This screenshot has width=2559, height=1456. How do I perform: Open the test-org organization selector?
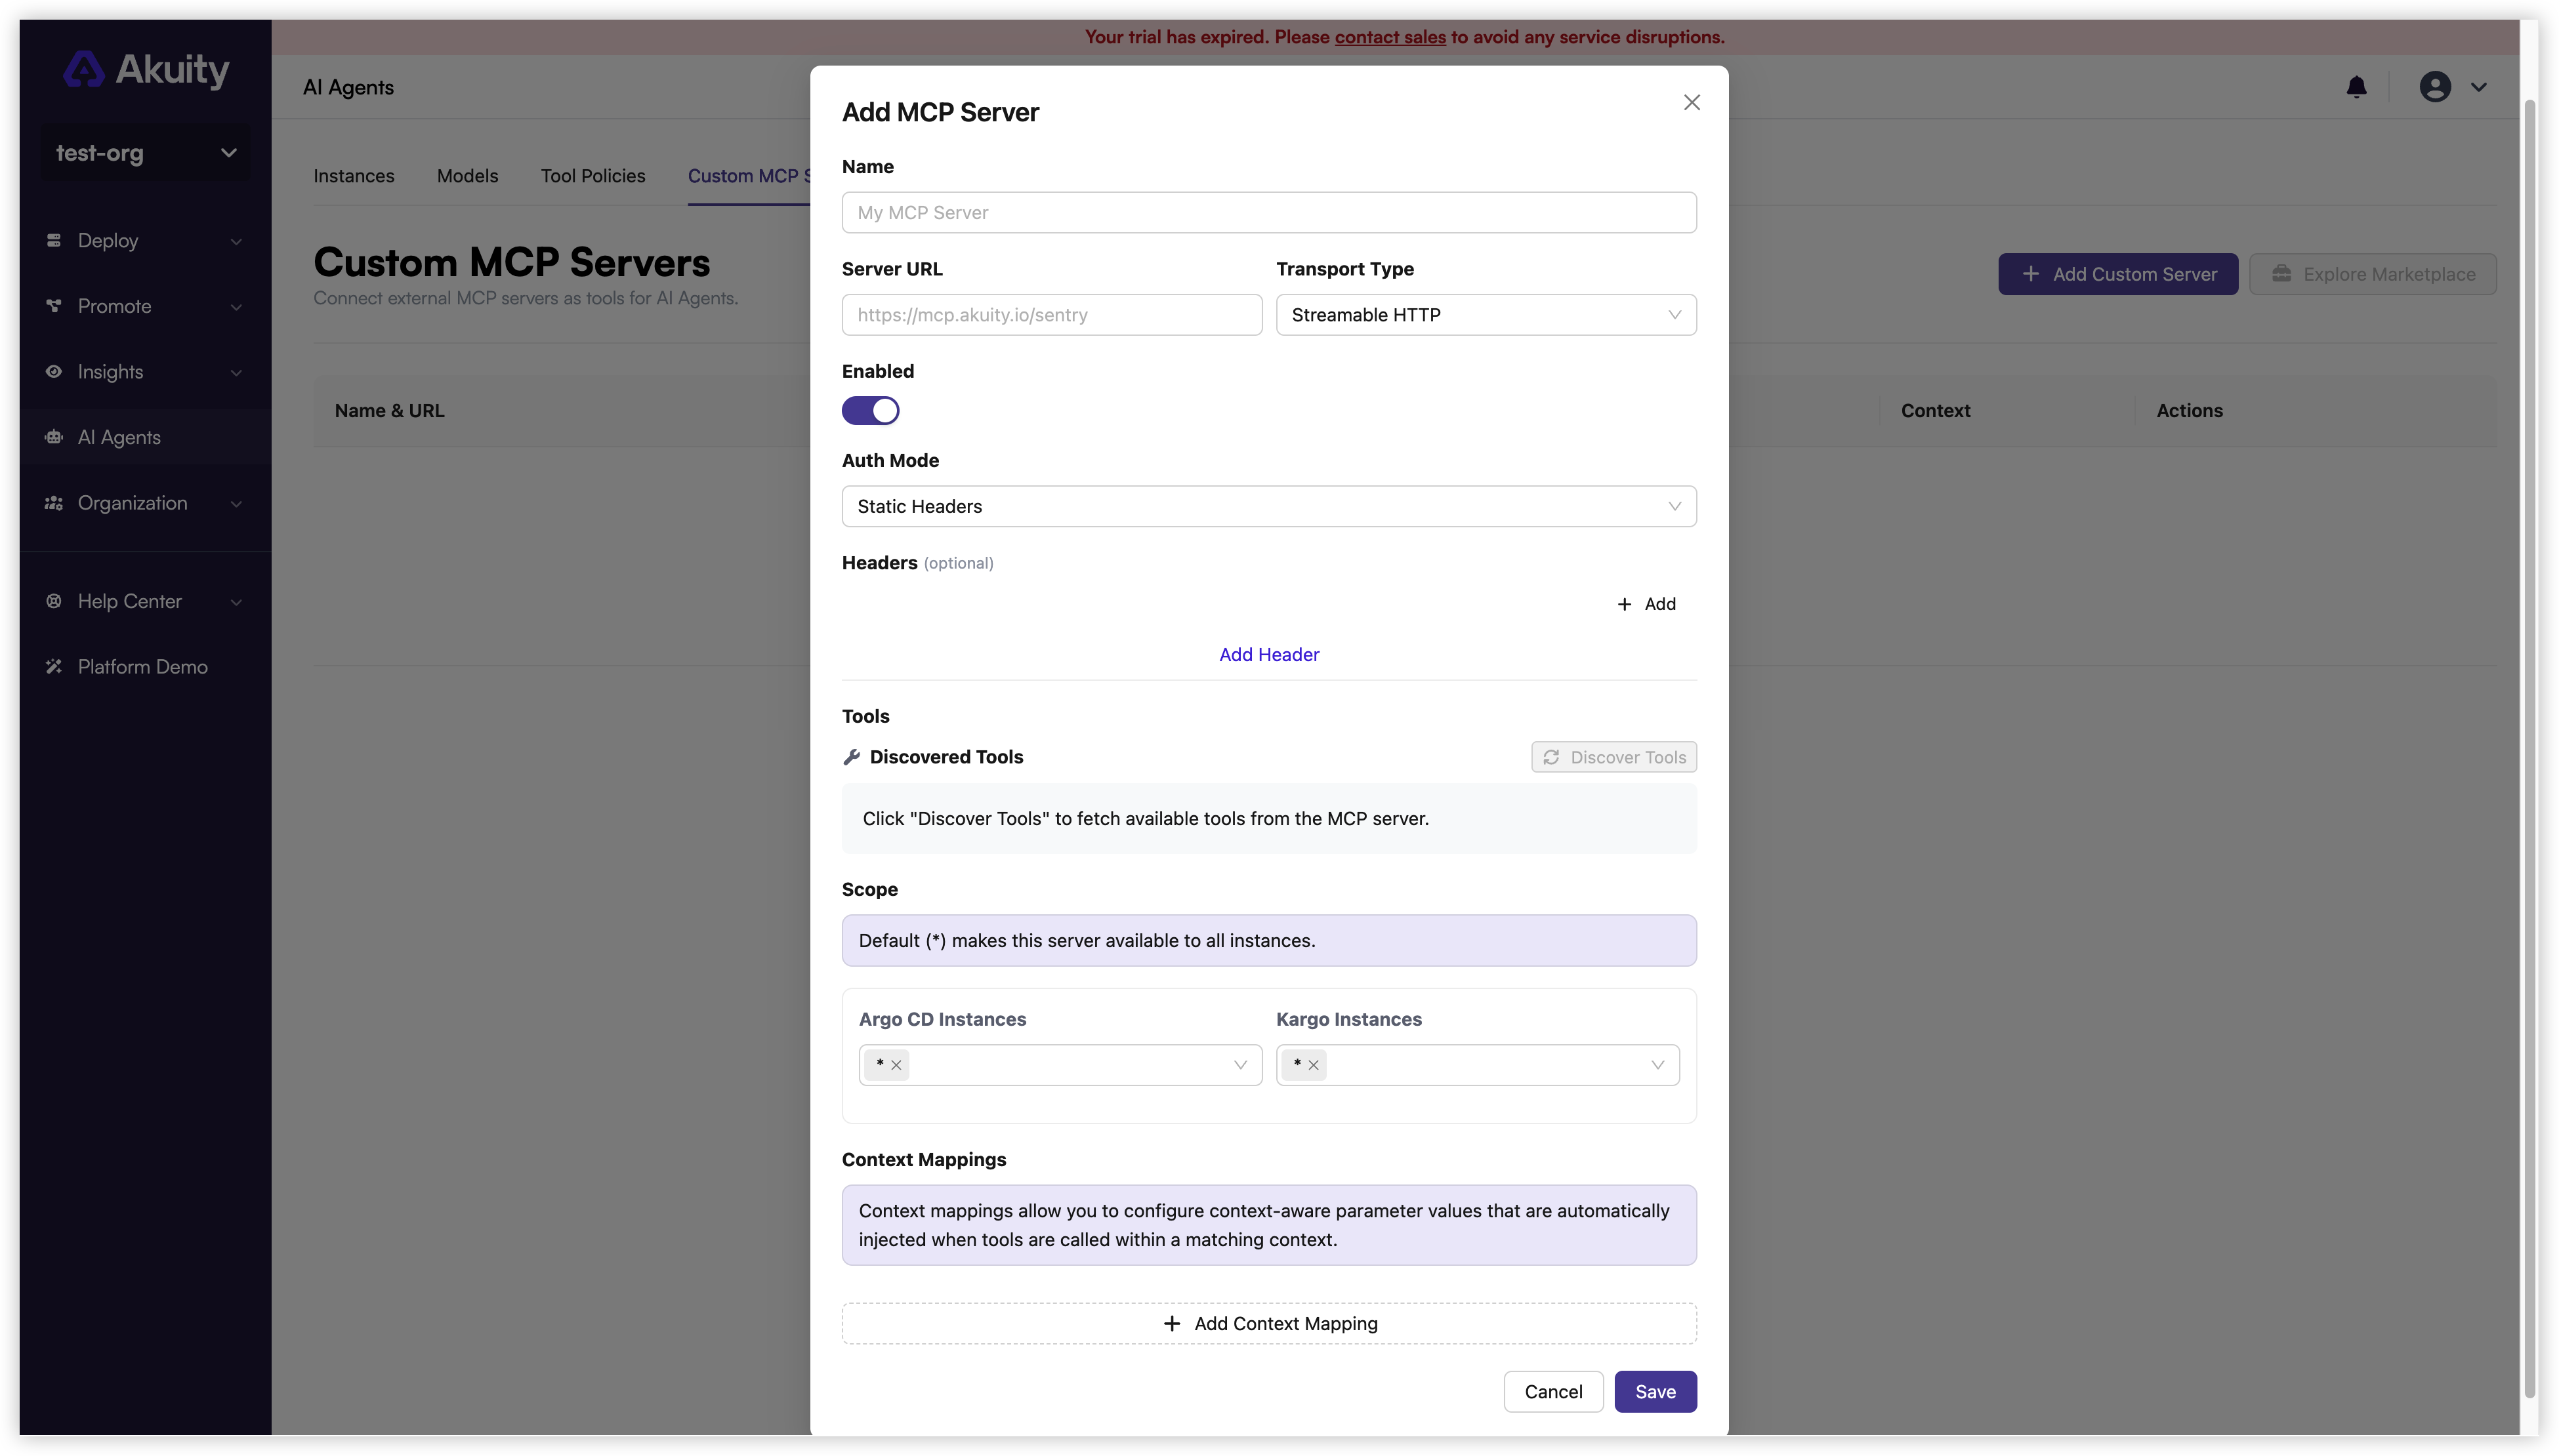tap(146, 153)
